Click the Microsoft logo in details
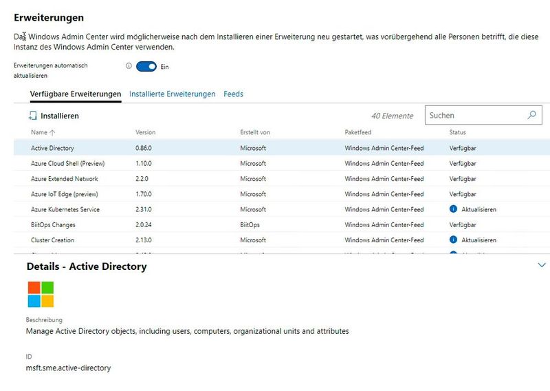Image resolution: width=550 pixels, height=391 pixels. [x=41, y=295]
